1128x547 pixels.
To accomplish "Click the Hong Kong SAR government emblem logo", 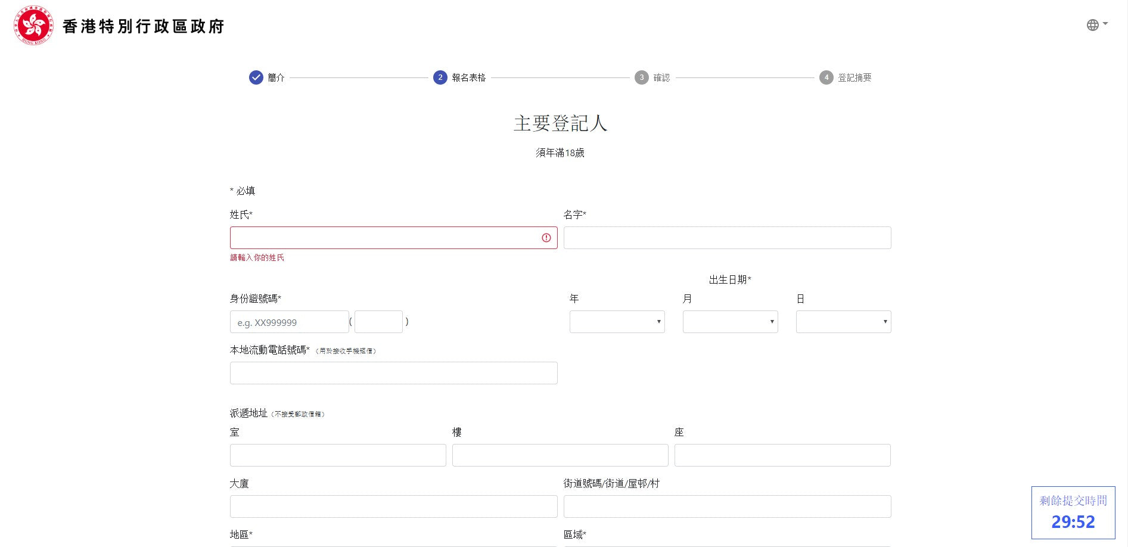I will pyautogui.click(x=34, y=26).
